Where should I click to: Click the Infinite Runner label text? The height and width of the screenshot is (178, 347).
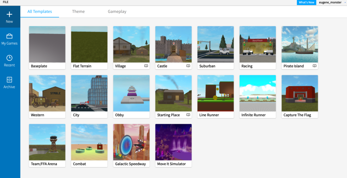253,115
